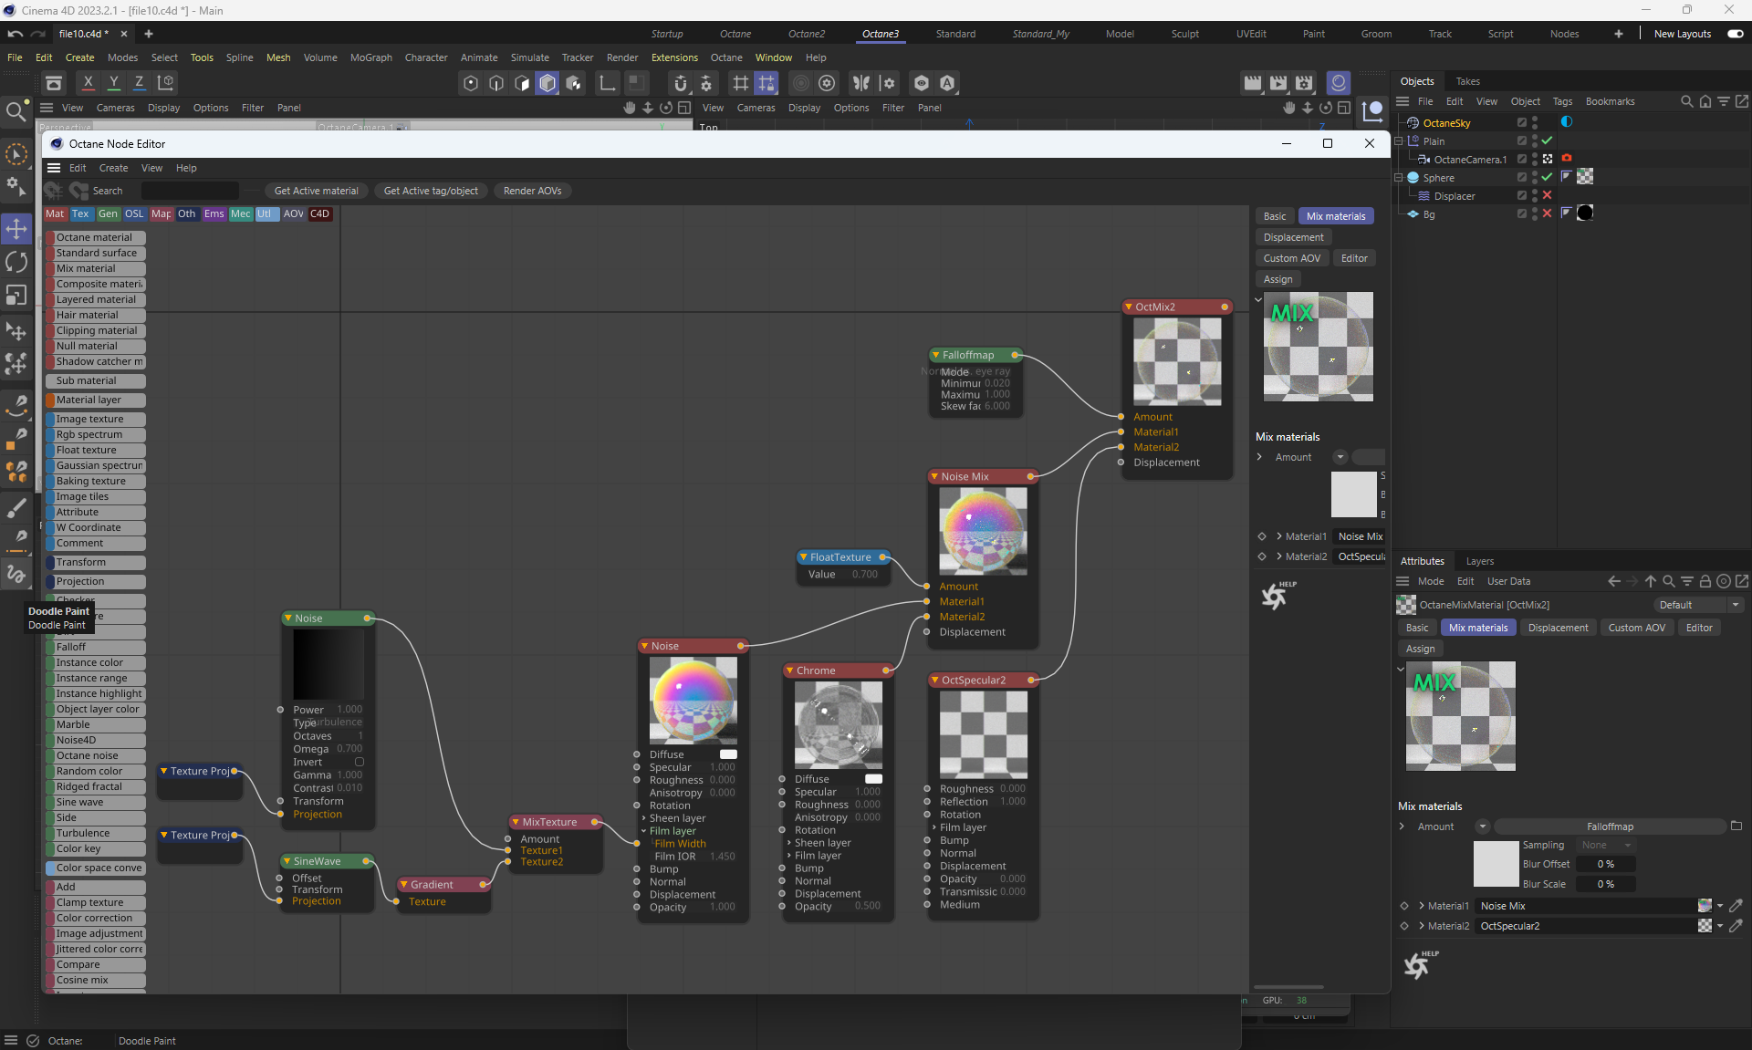The height and width of the screenshot is (1050, 1752).
Task: Collapse the Sphere hierarchy in Objects
Action: [1399, 178]
